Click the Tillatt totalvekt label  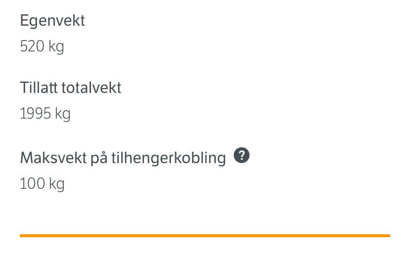pyautogui.click(x=70, y=88)
